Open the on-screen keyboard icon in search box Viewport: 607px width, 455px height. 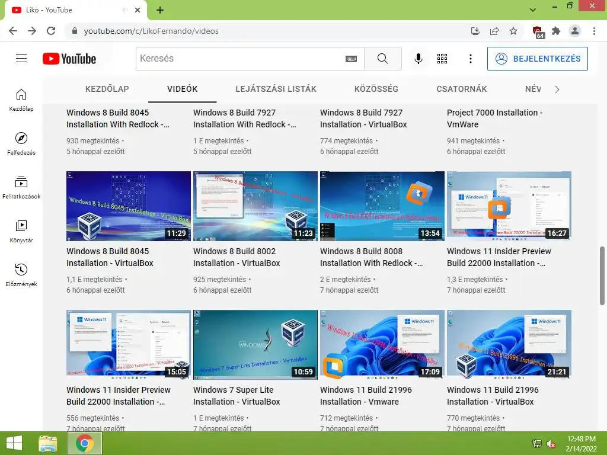point(351,59)
